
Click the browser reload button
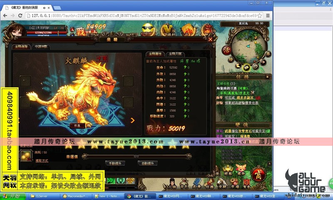(20, 15)
